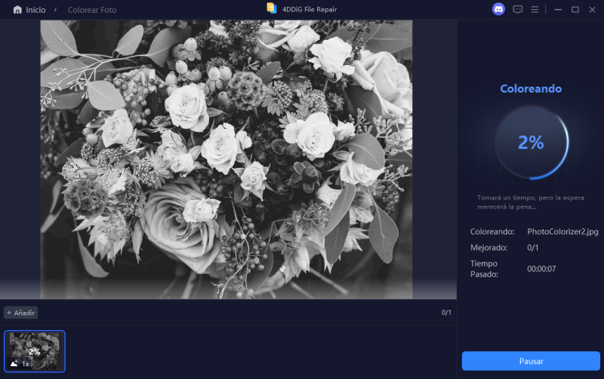Click the Inicio home icon
Screen dimensions: 604x379
pos(17,11)
